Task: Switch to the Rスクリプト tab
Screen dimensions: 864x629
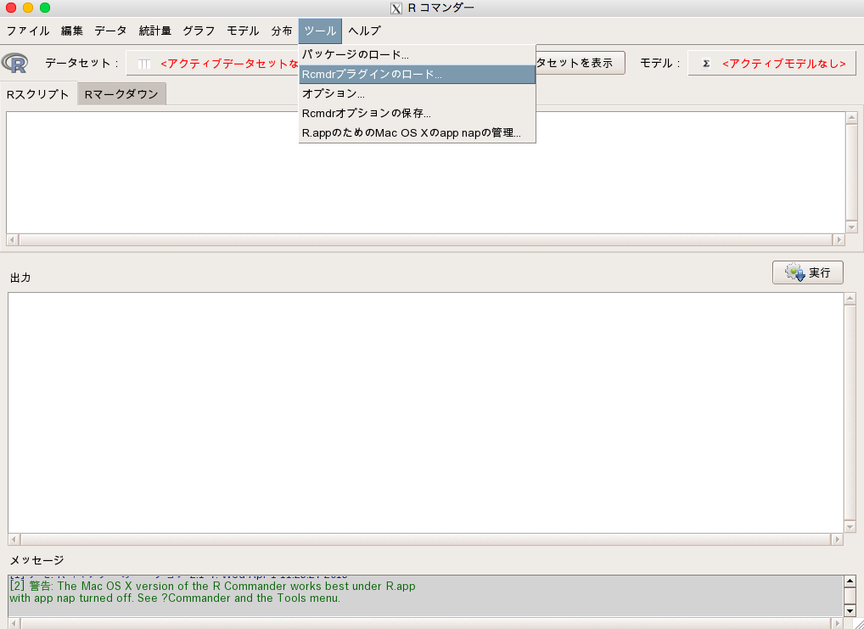Action: (38, 94)
